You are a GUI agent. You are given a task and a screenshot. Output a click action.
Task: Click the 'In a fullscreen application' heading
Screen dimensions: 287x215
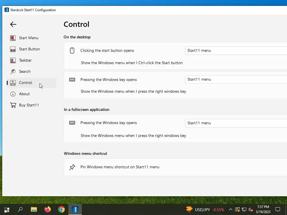[87, 109]
